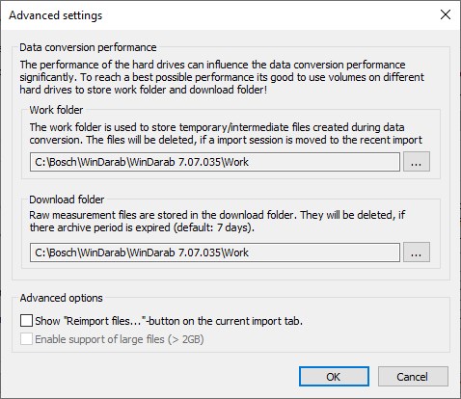Click the Advanced settings title bar text
Viewport: 461px width, 399px height.
[x=55, y=15]
